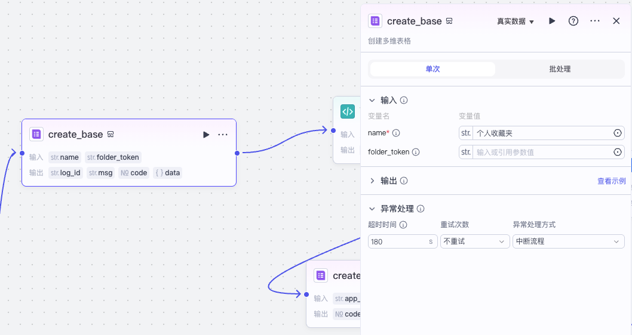Select the 单次 tab

point(432,69)
